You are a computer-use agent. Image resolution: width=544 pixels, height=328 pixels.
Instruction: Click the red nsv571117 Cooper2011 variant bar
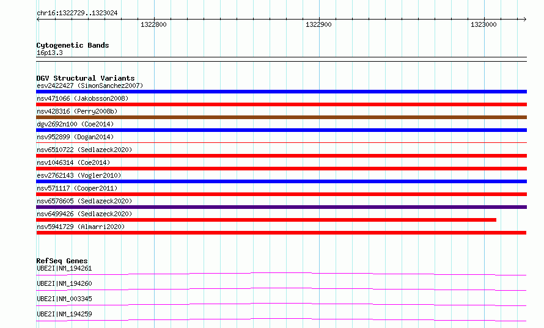281,194
